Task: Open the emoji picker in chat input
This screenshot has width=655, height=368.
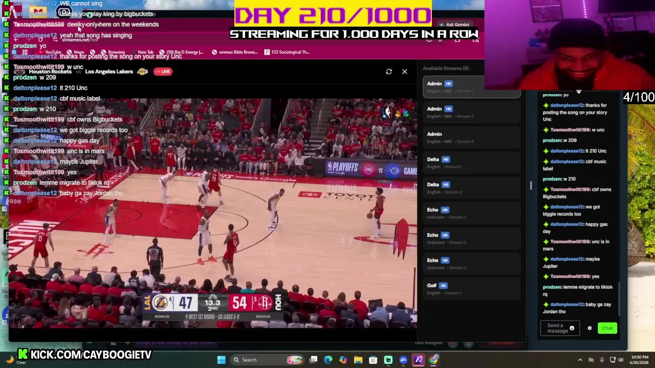Action: pos(572,329)
